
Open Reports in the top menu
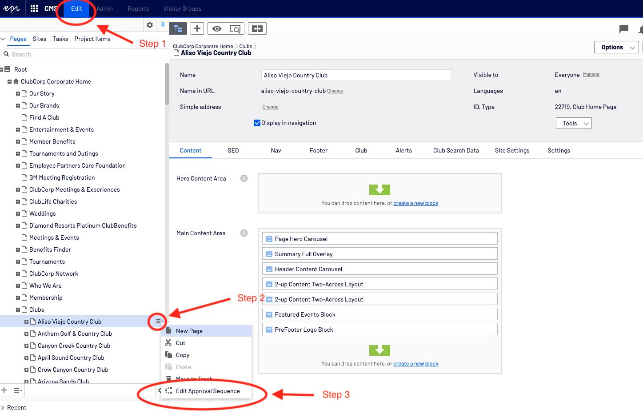click(x=138, y=8)
